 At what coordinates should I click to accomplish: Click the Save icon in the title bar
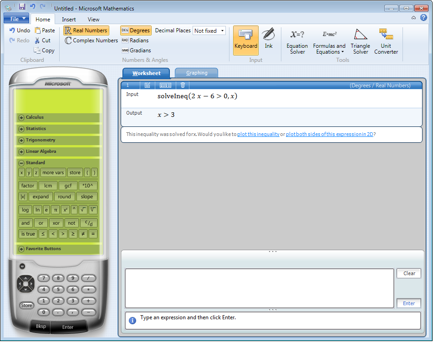(22, 7)
